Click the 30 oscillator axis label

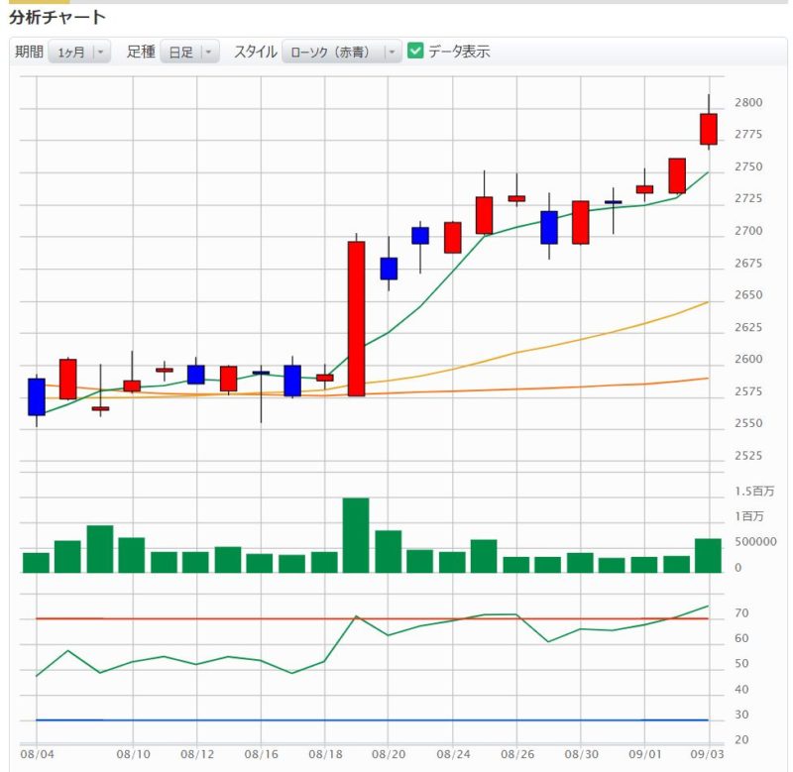[741, 715]
